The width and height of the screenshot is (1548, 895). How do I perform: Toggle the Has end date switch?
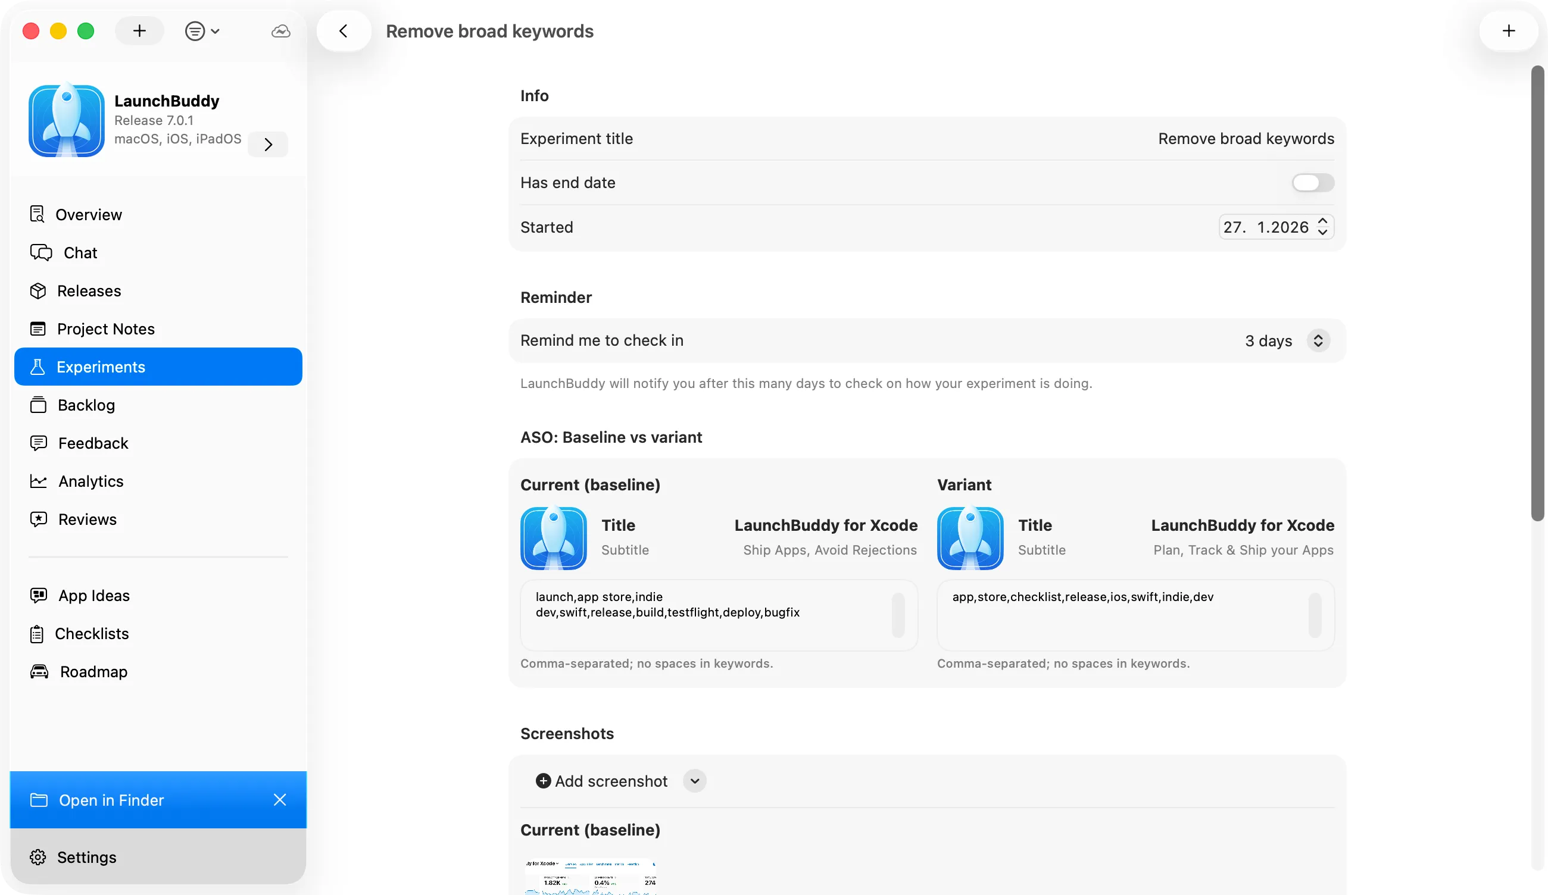[x=1313, y=182]
